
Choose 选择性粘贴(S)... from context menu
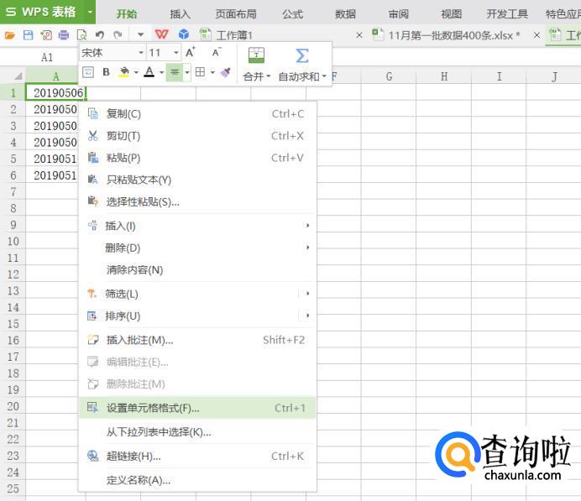(197, 201)
